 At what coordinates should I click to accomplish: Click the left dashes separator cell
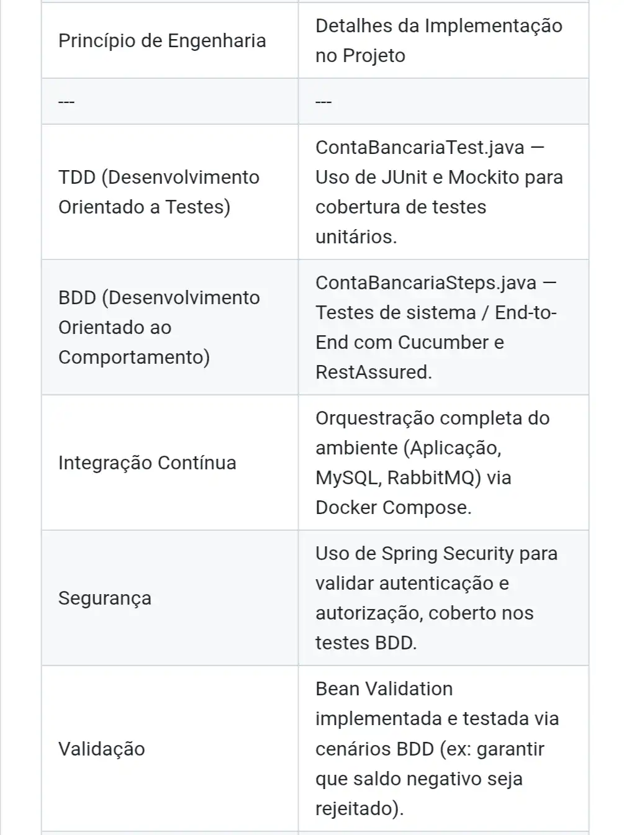[66, 101]
